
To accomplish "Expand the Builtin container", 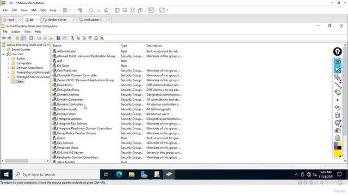I will (x=8, y=59).
